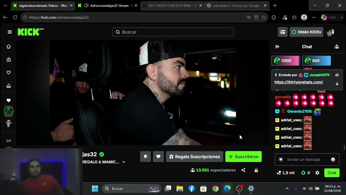Image resolution: width=346 pixels, height=195 pixels.
Task: Reload the current page
Action: pos(15,17)
